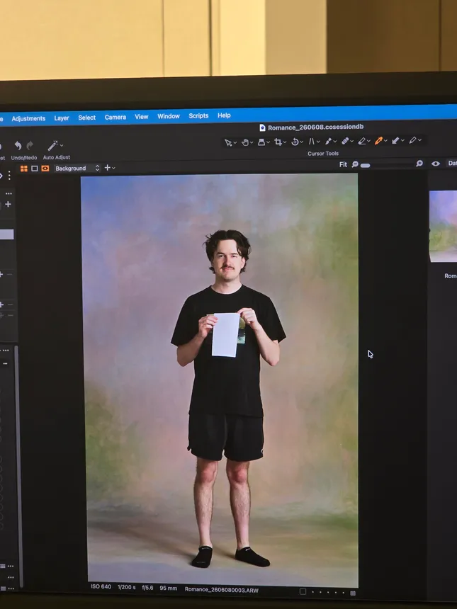Viewport: 457px width, 609px height.
Task: Tick the square color tag box below image
Action: 303,591
